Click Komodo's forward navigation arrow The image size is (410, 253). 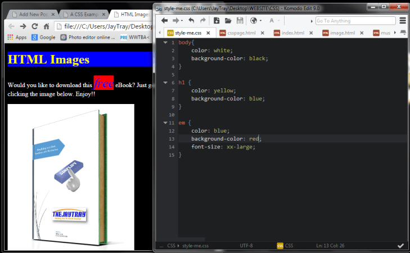pos(175,20)
